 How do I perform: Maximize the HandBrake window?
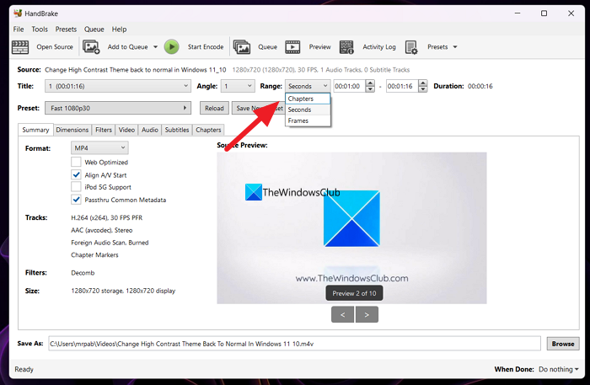pos(544,13)
